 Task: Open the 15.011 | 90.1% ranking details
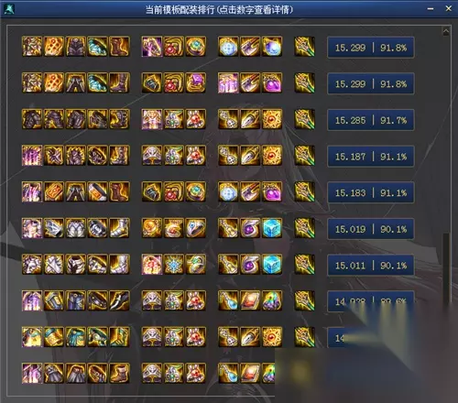coord(371,266)
